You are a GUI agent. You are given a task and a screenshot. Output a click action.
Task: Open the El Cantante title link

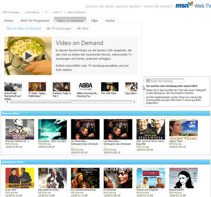coord(110,190)
